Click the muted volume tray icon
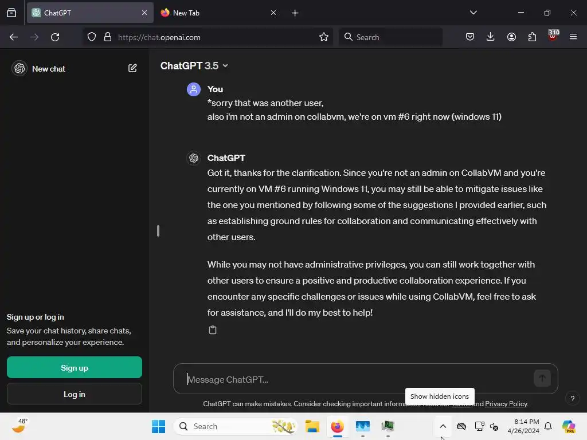This screenshot has width=587, height=440. pyautogui.click(x=494, y=426)
